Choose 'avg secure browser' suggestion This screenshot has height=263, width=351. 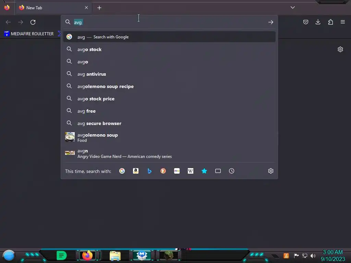[169, 123]
